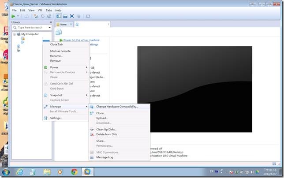Click the taskbar clock showing 01:16
The width and height of the screenshot is (284, 178).
pyautogui.click(x=270, y=172)
